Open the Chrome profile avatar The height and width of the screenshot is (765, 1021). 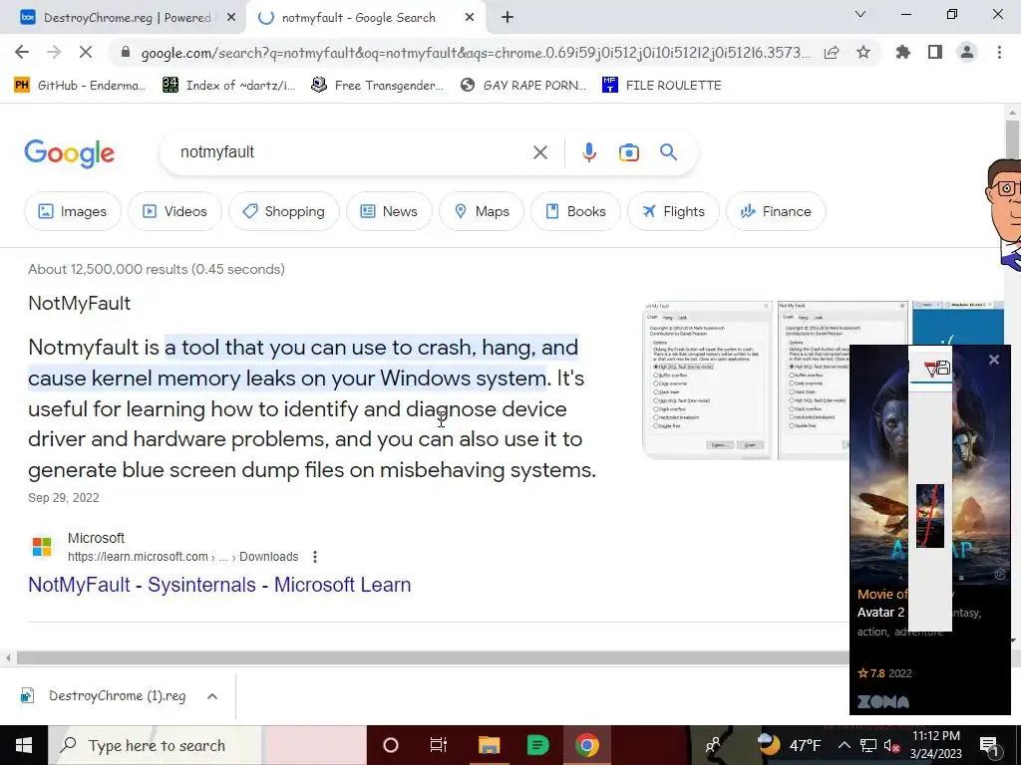[967, 52]
